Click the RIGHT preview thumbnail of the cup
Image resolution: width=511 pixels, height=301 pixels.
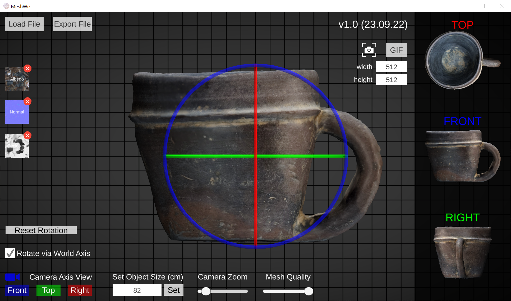462,253
